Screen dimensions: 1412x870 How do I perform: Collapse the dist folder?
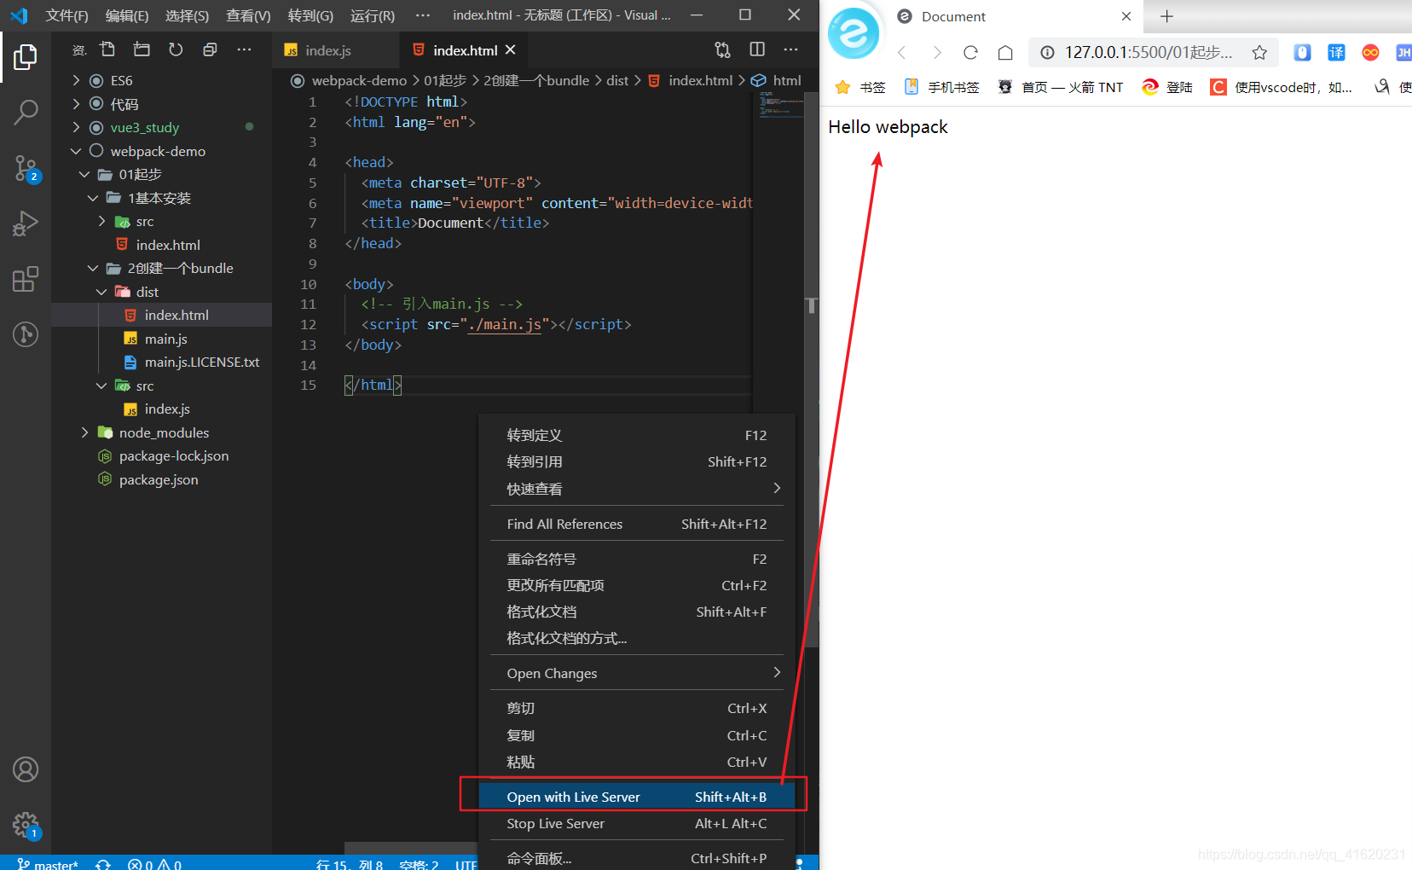(x=101, y=292)
